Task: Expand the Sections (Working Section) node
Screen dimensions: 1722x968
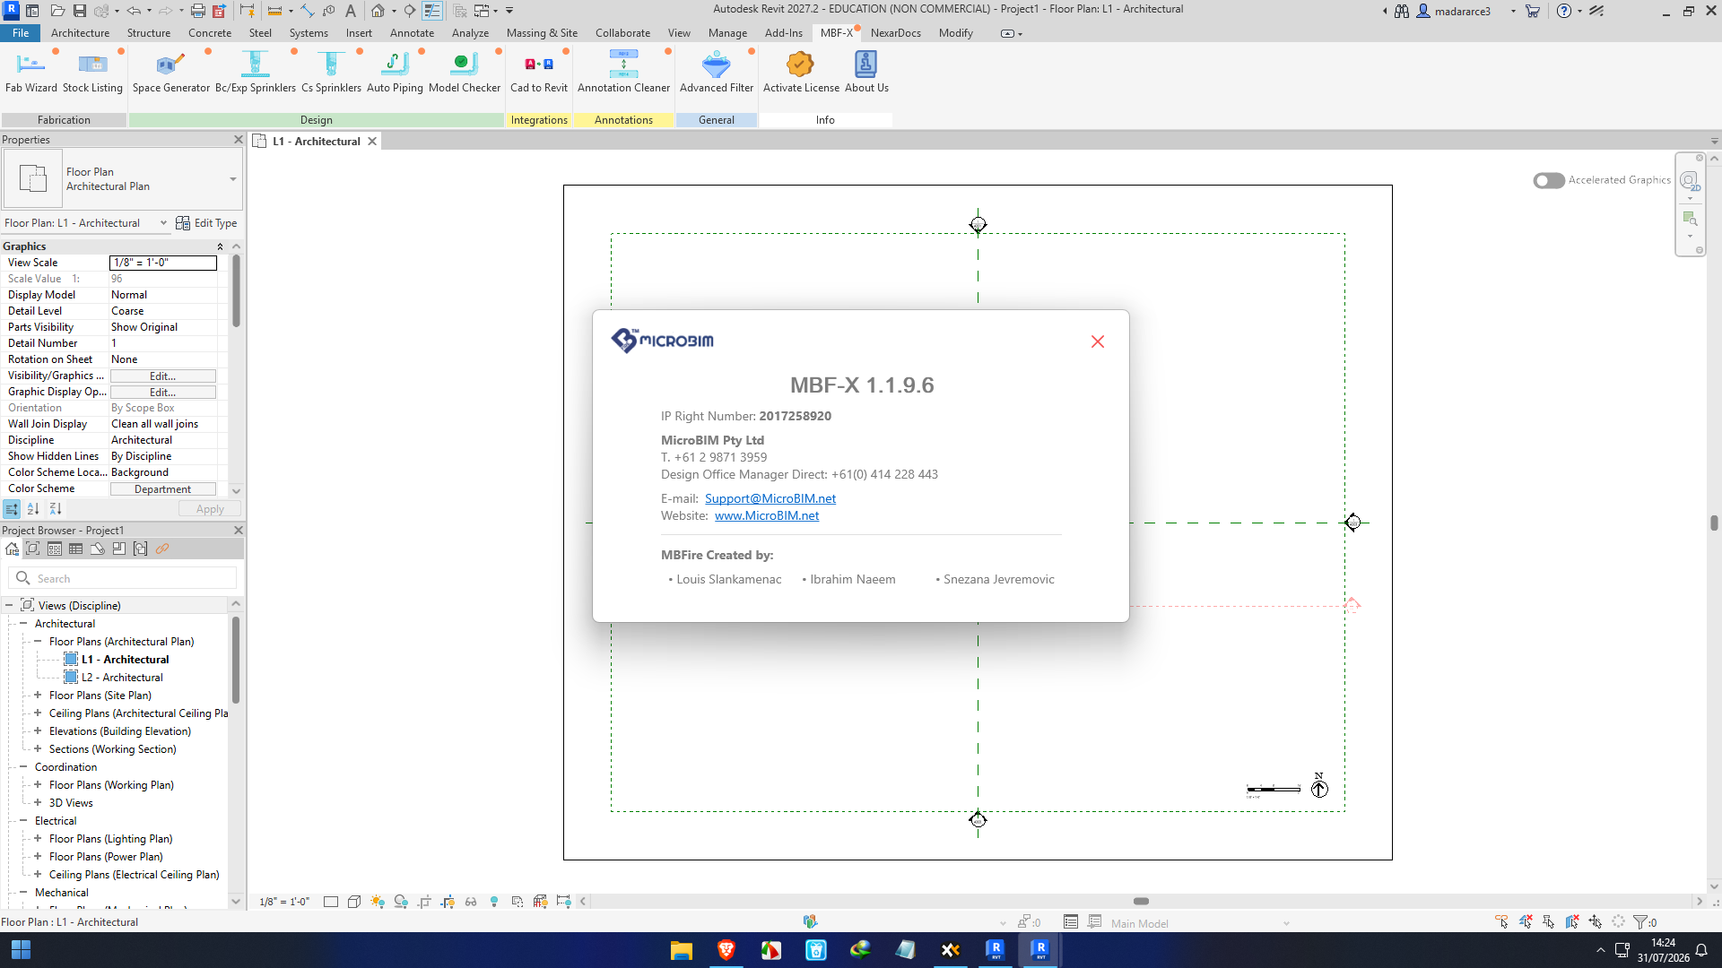Action: 38,748
